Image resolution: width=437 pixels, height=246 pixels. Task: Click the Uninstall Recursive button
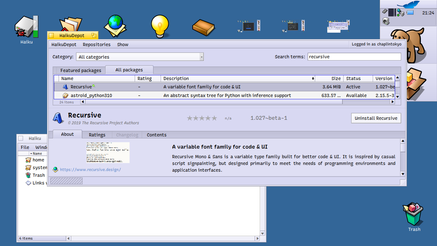[376, 118]
